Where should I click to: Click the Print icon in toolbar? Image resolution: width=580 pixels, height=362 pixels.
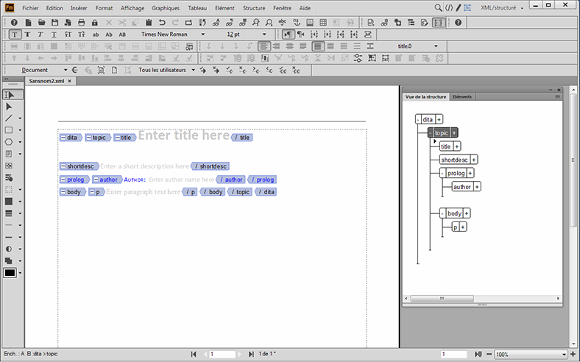tap(82, 23)
